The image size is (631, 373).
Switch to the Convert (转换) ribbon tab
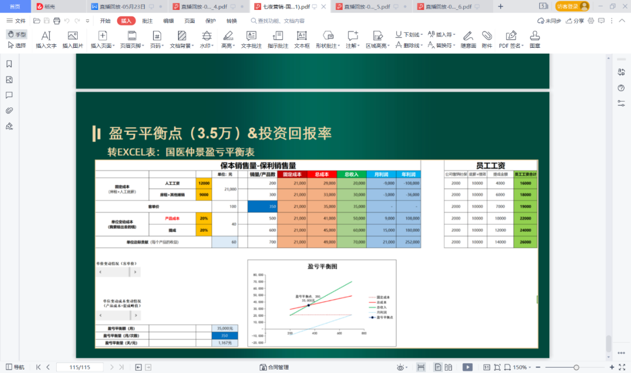(x=232, y=20)
